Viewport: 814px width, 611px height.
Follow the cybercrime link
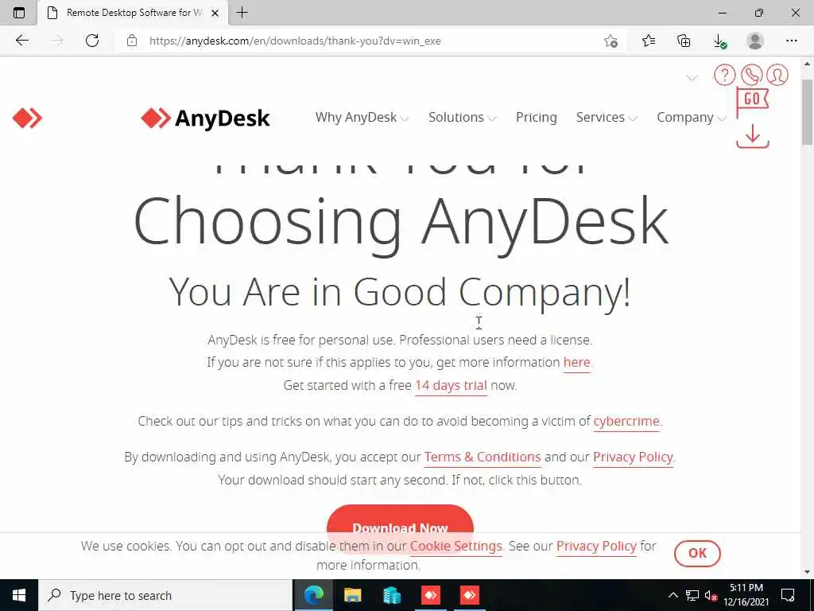point(626,421)
